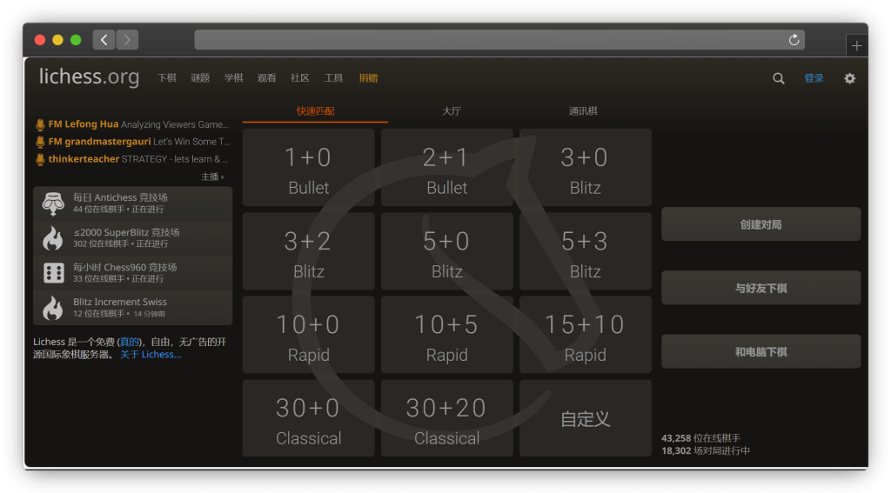Click the Antichess tournament icon
Viewport: 891px width, 493px height.
[53, 203]
